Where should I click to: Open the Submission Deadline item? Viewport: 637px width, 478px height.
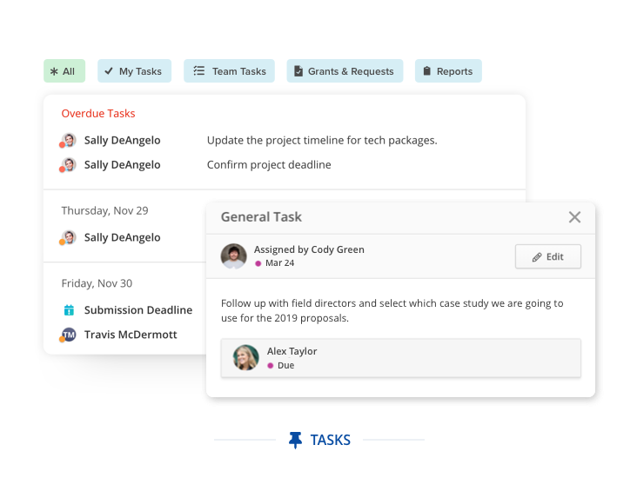click(138, 310)
